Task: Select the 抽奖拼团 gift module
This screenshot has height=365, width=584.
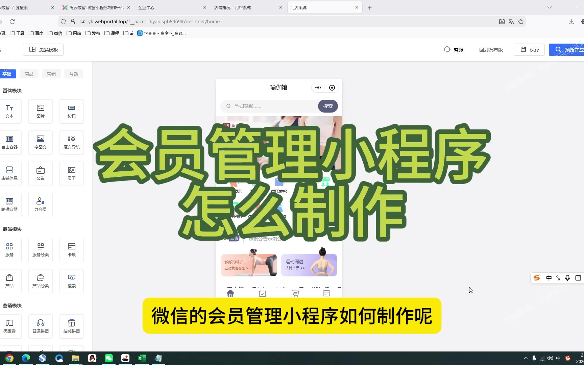Action: pos(71,326)
